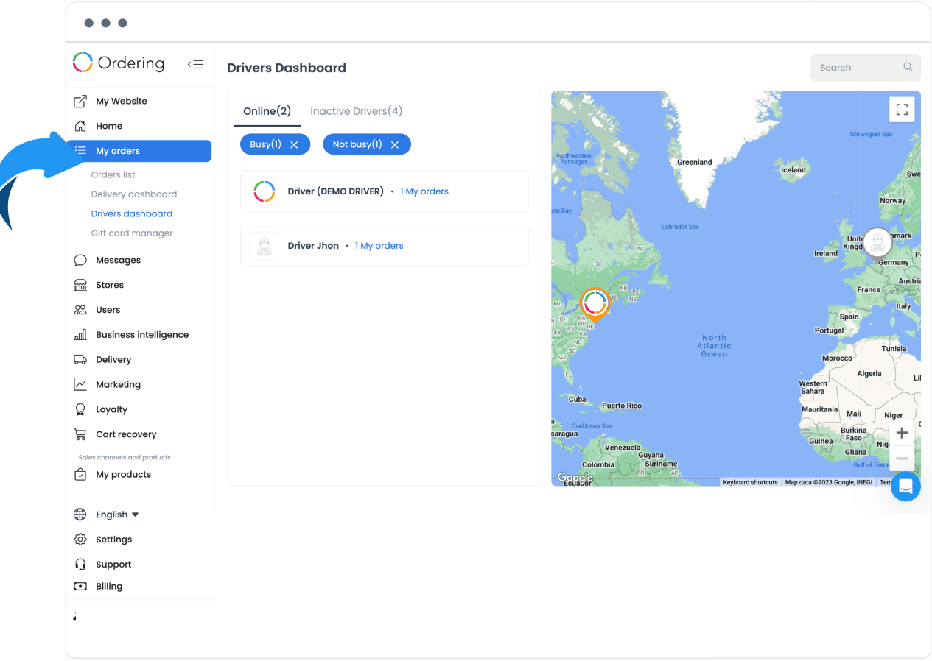Click the Marketing graph icon
The width and height of the screenshot is (932, 661).
pos(81,384)
